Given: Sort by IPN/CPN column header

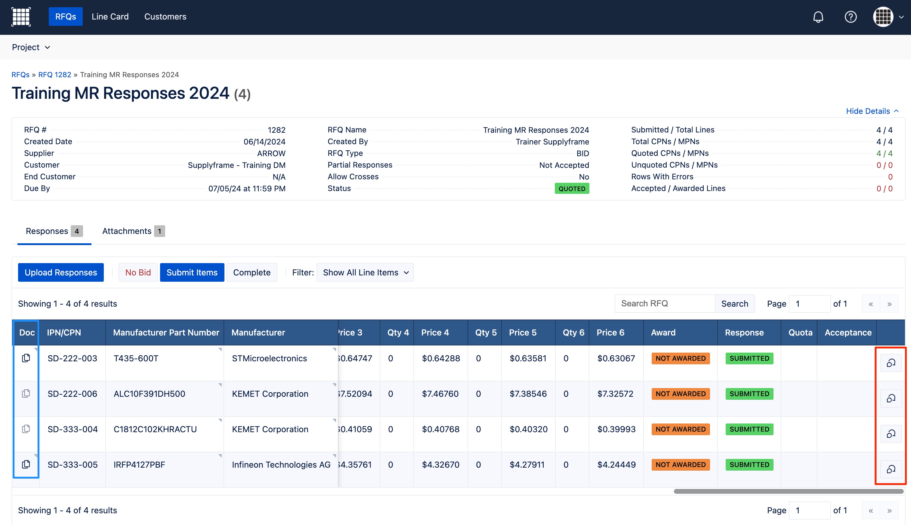Looking at the screenshot, I should coord(72,332).
